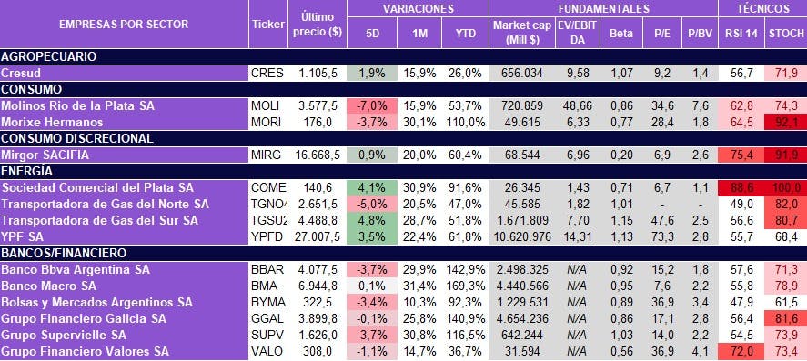Click the YTD column header
Screen dimensions: 807x361
465,33
